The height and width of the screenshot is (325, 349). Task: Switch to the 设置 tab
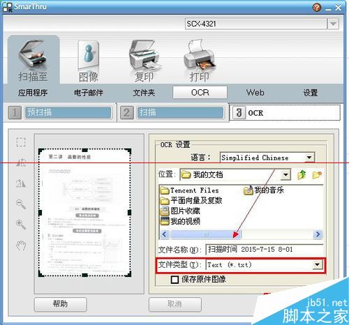[x=311, y=93]
